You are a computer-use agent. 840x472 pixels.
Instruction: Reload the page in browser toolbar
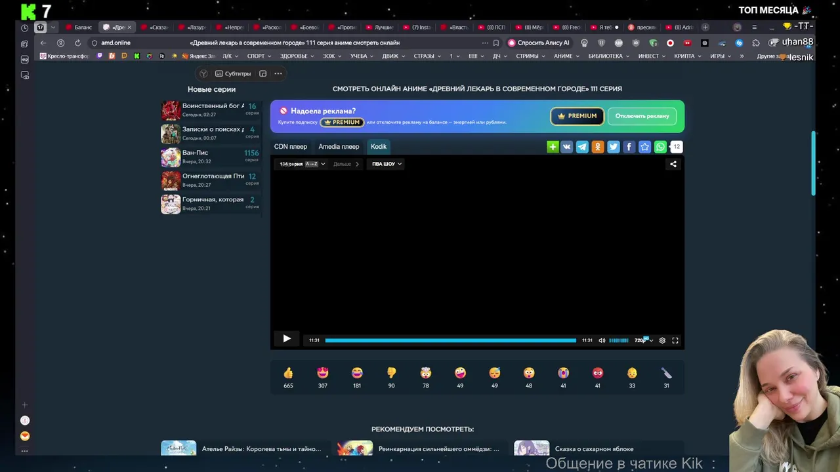(x=77, y=43)
